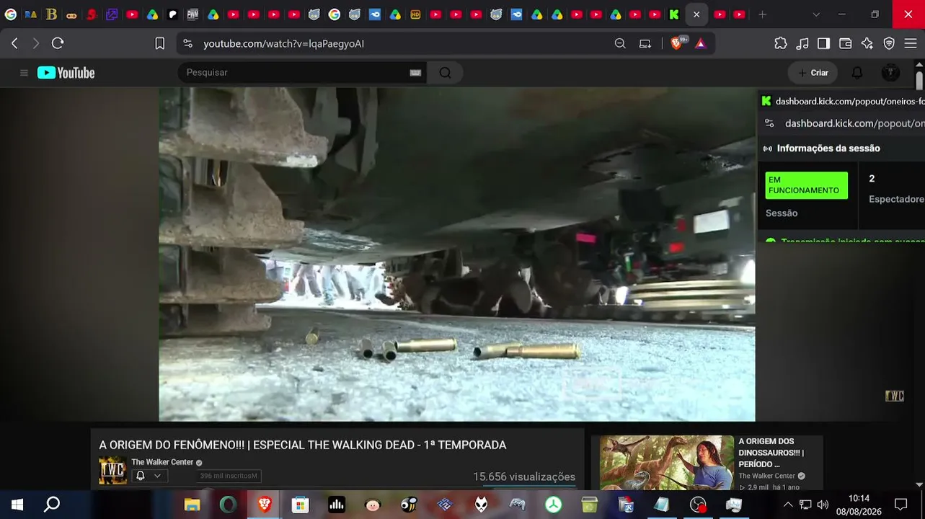Click Kick popout site settings icon

[x=769, y=123]
